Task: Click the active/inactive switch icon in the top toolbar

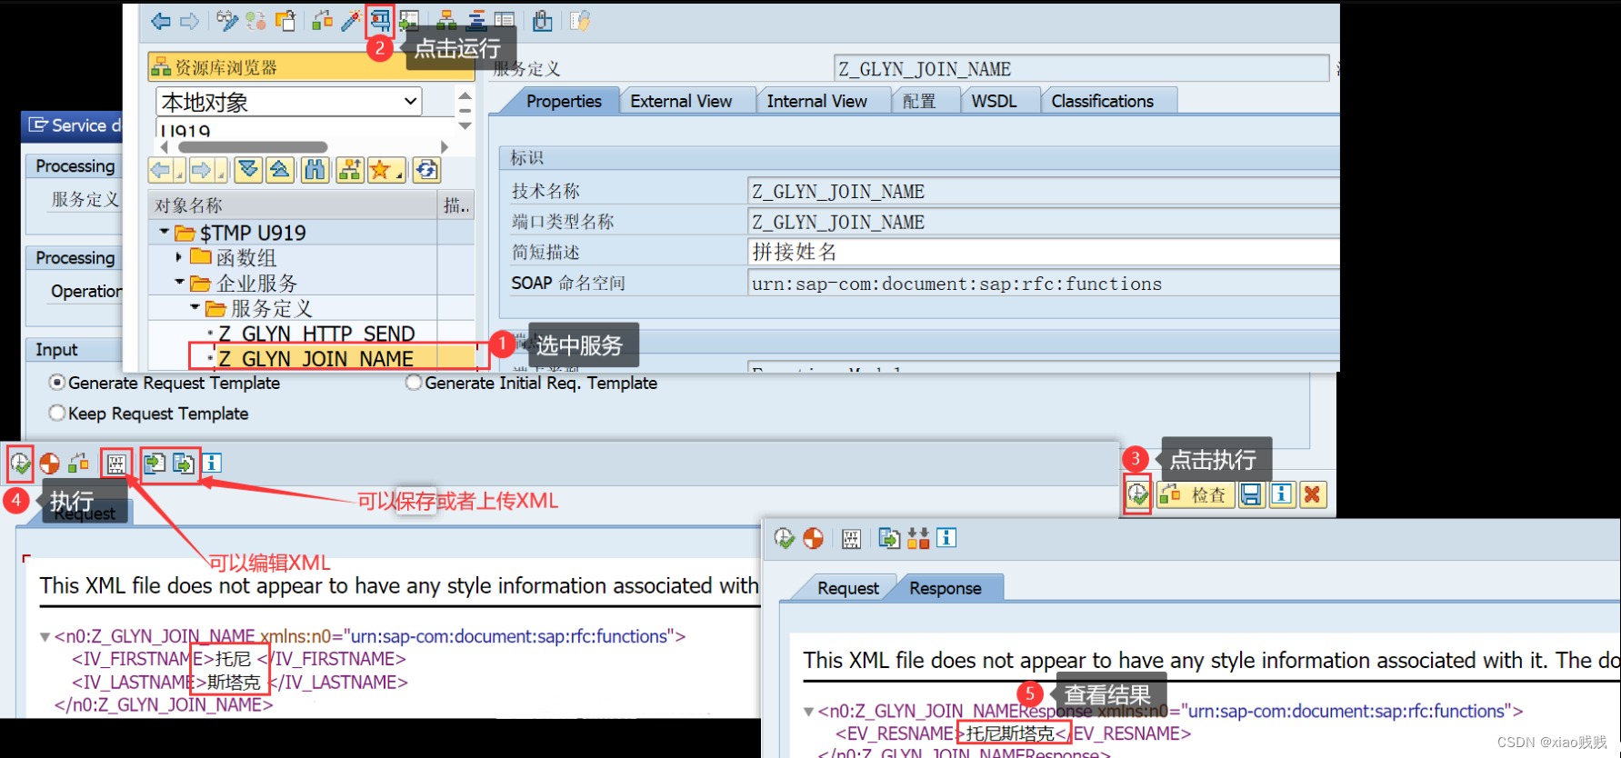Action: click(x=255, y=21)
